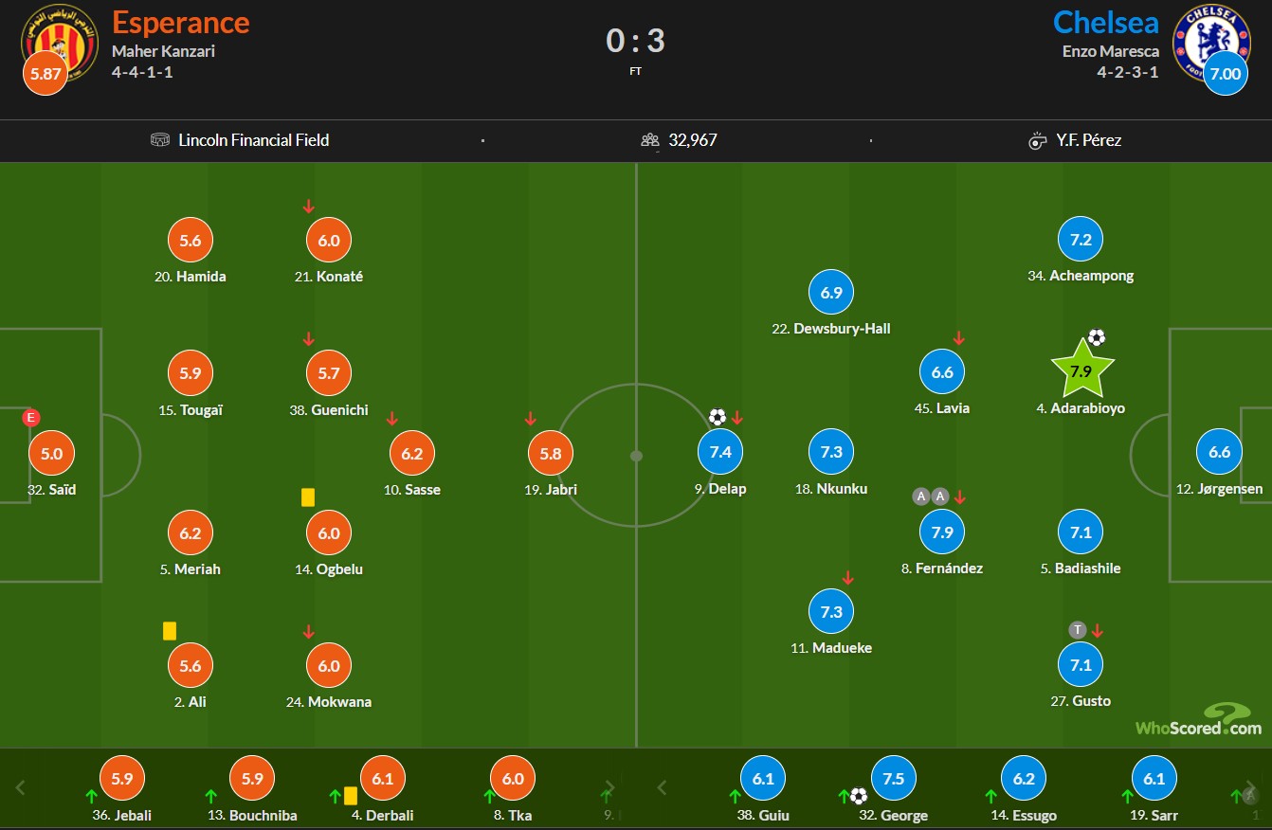Select Nkunku's 7.3 rating circle
Viewport: 1272px width, 830px height.
(x=831, y=452)
